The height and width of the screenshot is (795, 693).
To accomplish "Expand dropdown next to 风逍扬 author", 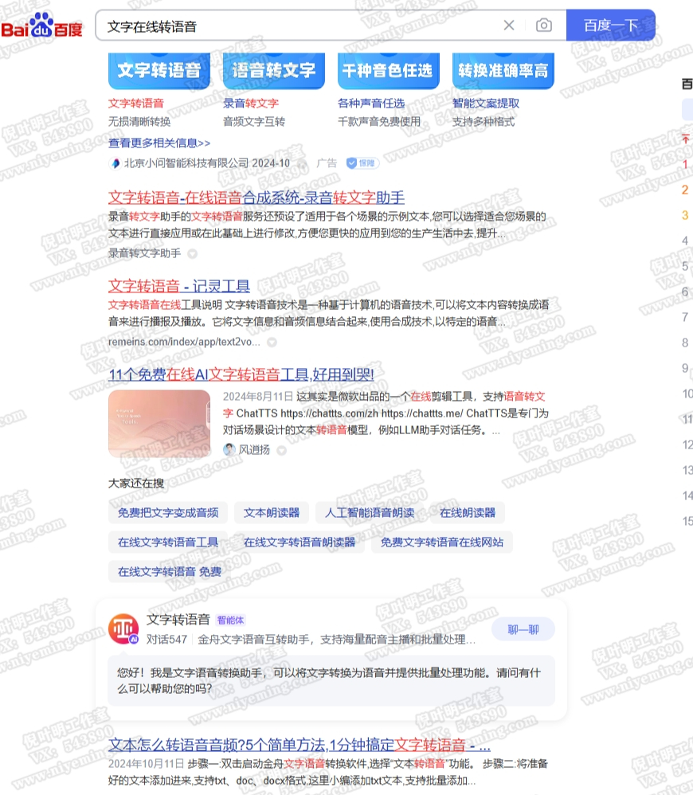I will (282, 450).
